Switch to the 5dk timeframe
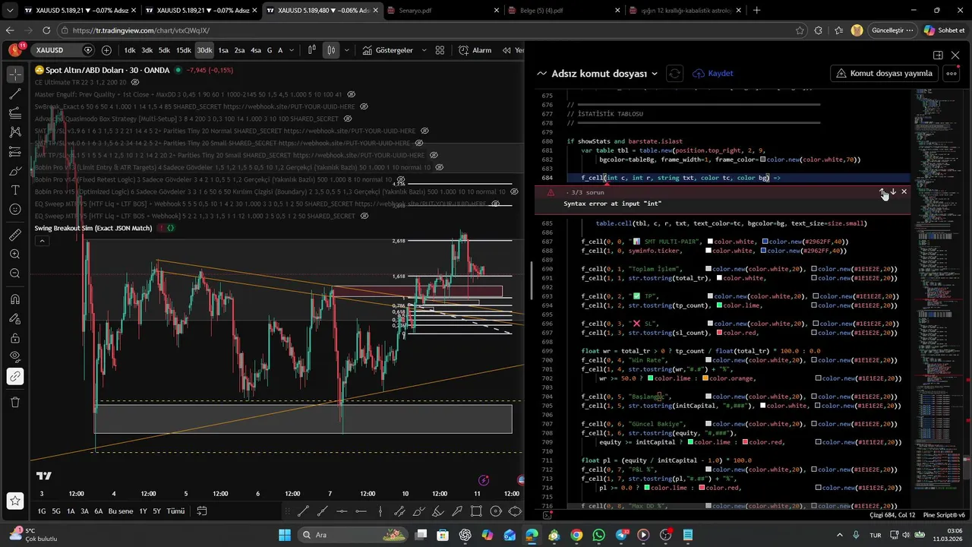The height and width of the screenshot is (547, 972). (164, 50)
